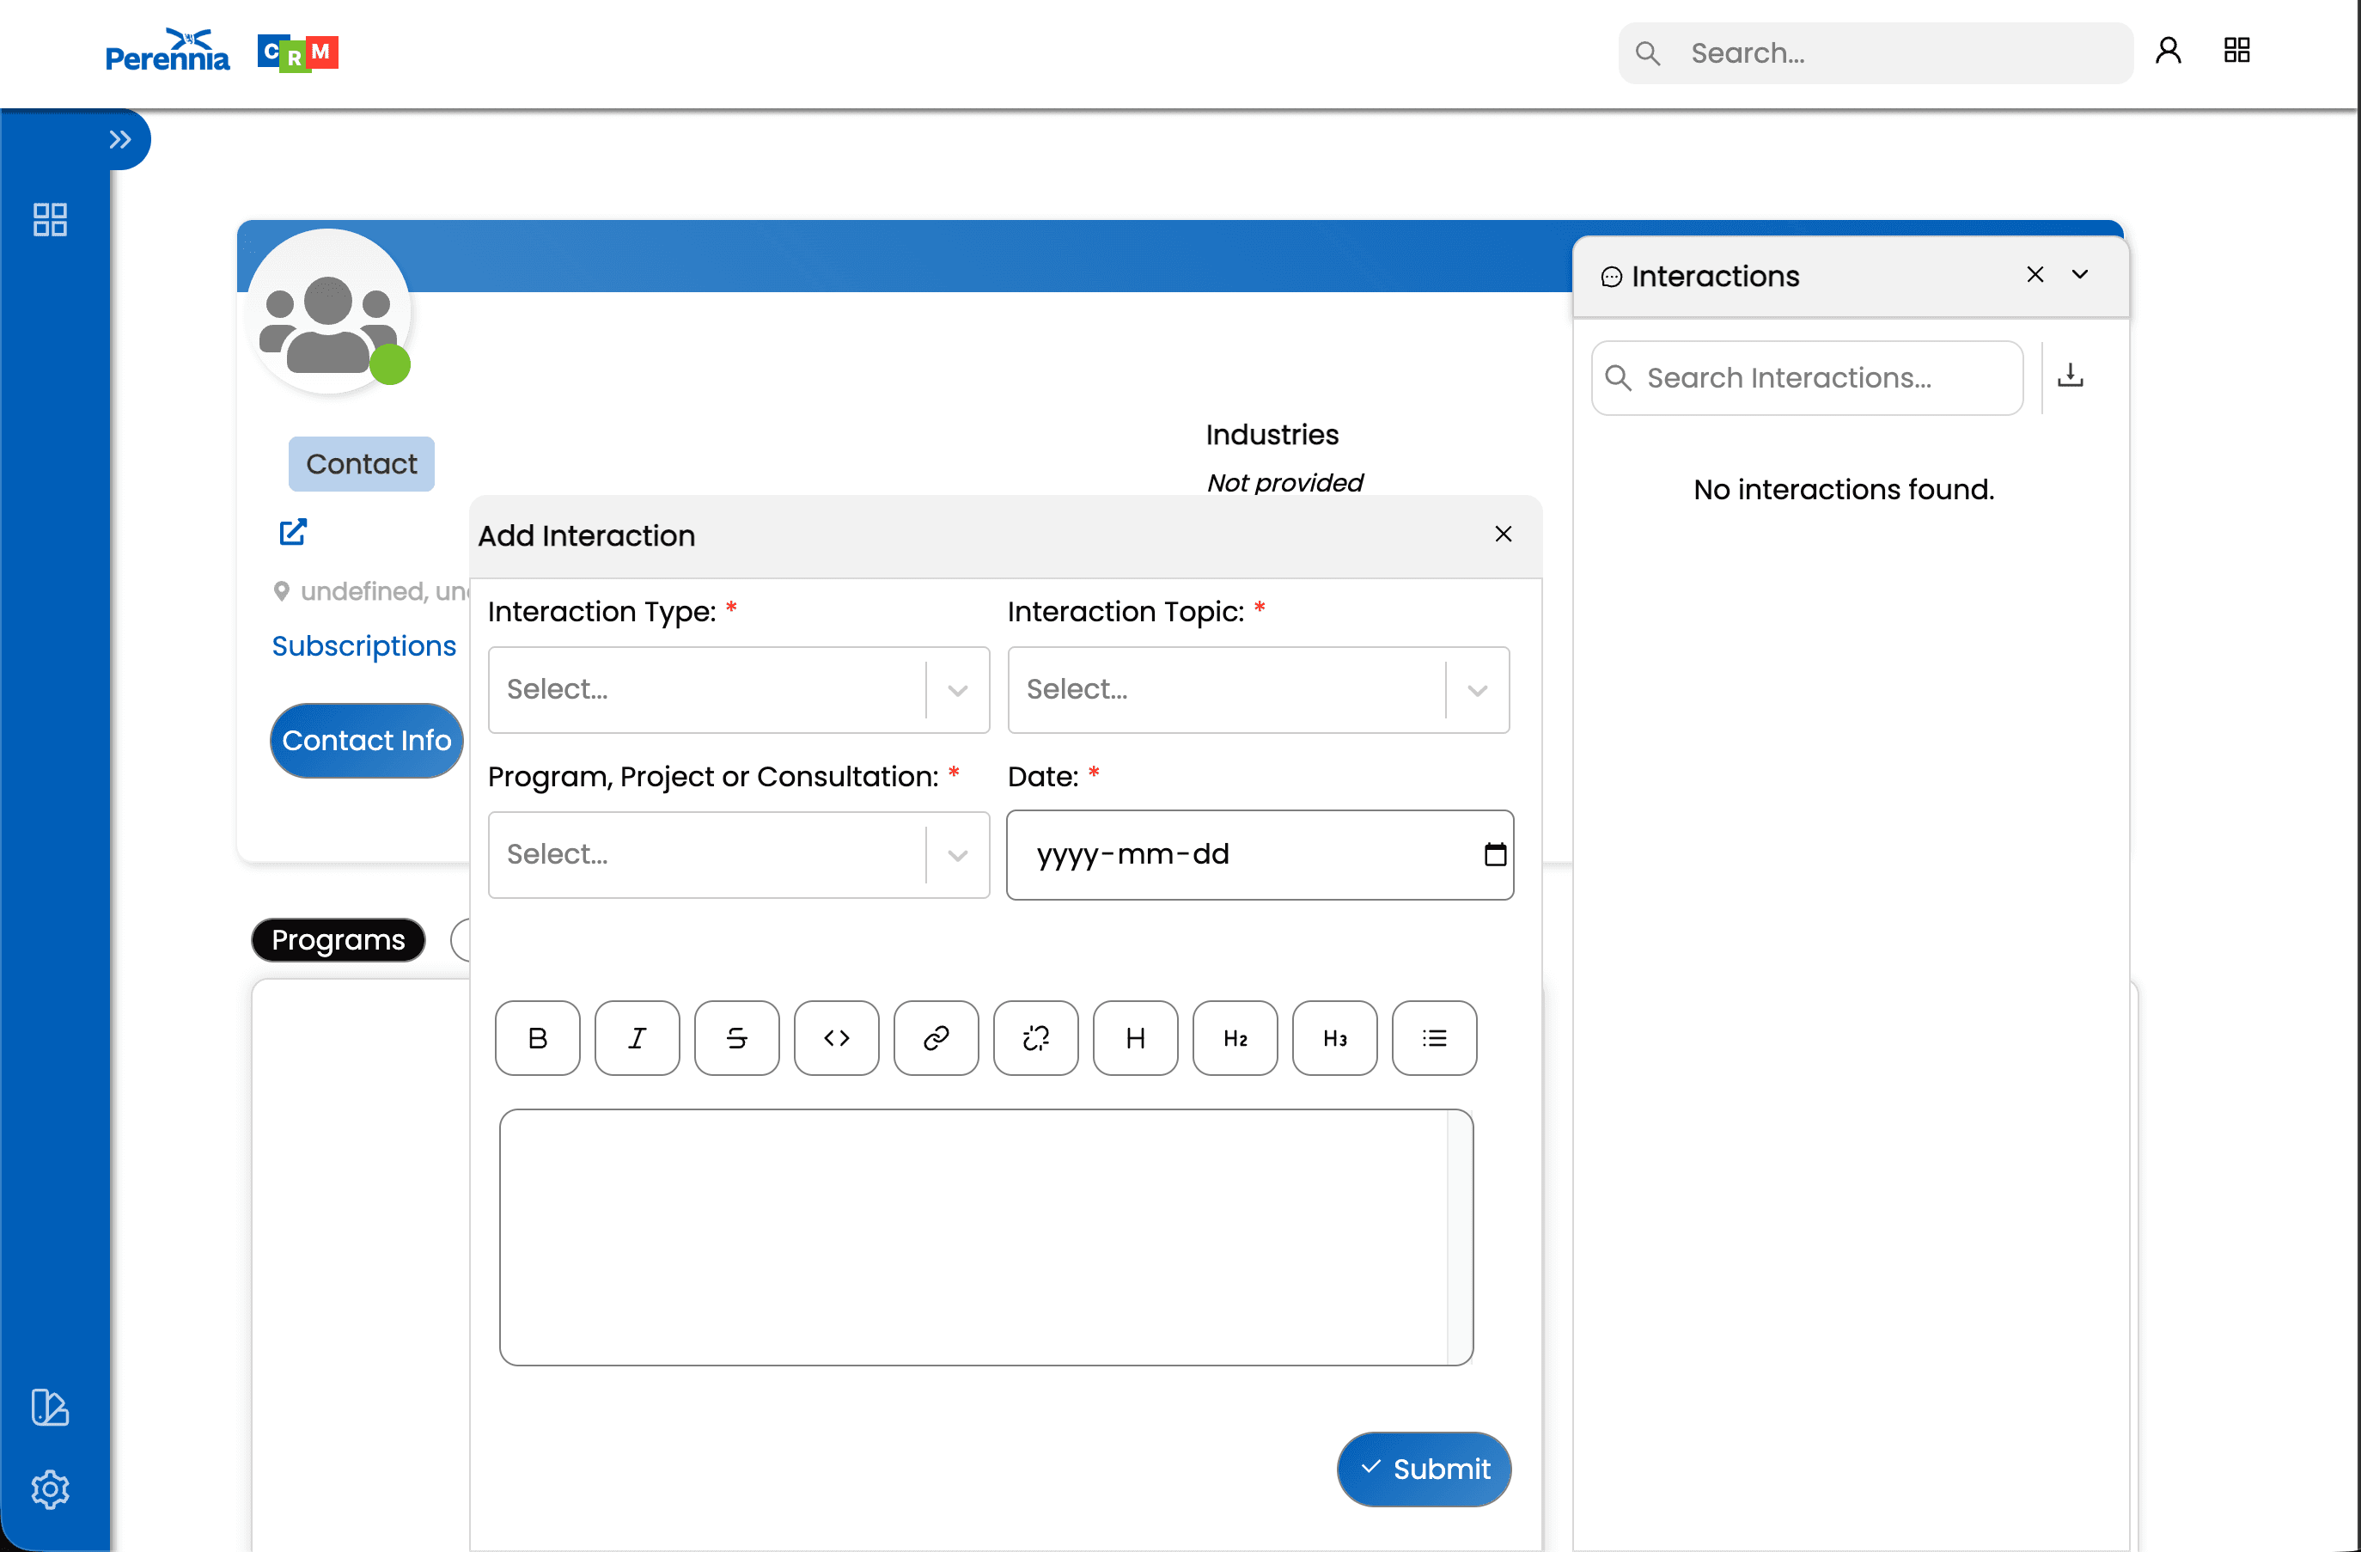Collapse the Interactions panel with the chevron

2080,275
